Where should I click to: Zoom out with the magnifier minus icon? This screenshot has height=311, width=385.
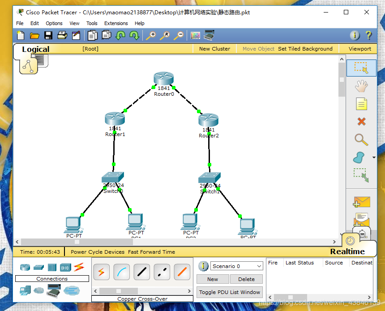[x=179, y=36]
